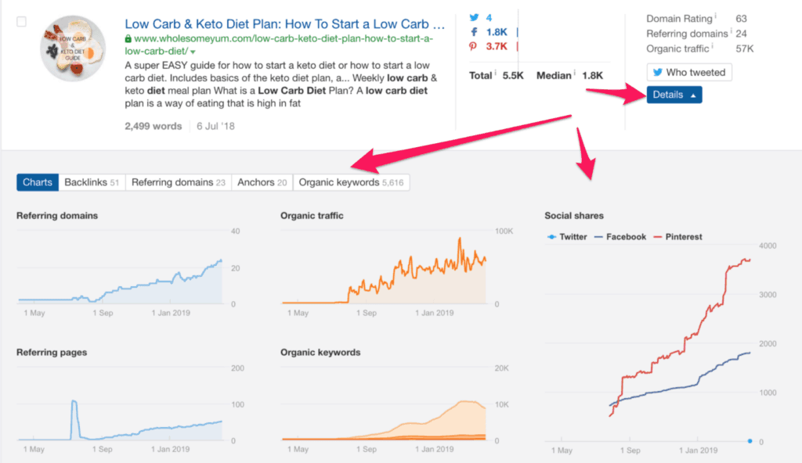Click the Twitter bird on Who tweeted button
This screenshot has height=463, width=802.
[658, 72]
